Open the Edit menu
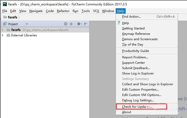This screenshot has width=187, height=118. tap(13, 11)
